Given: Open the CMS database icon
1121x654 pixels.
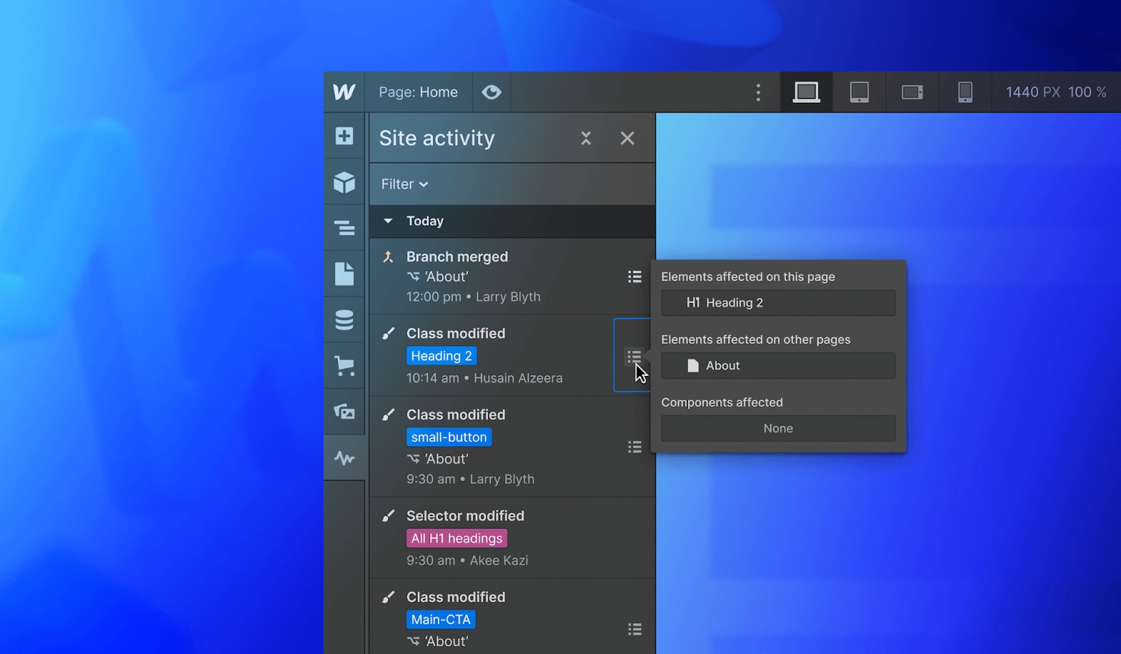Looking at the screenshot, I should coord(344,320).
